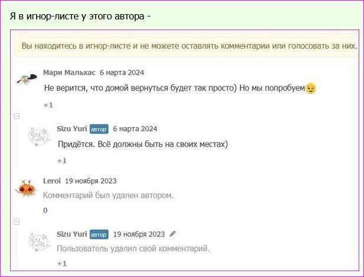This screenshot has width=364, height=277.
Task: Open Мари Мальхас's profile via the username
Action: [x=69, y=73]
